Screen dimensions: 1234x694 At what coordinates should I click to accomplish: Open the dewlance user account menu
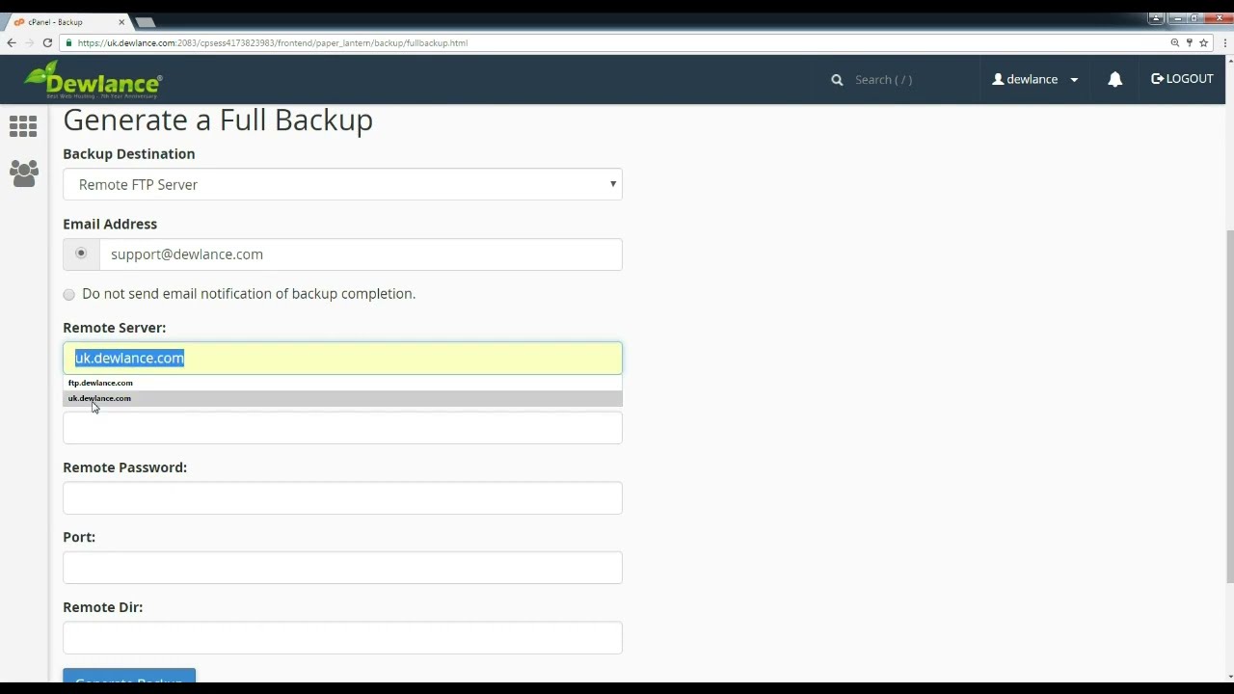tap(1034, 79)
